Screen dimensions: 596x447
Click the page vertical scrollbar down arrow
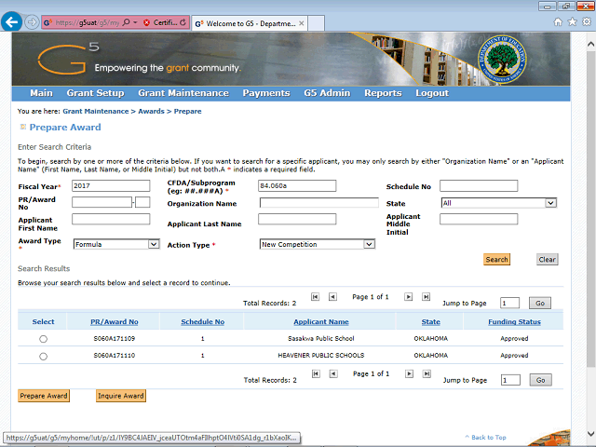(590, 433)
